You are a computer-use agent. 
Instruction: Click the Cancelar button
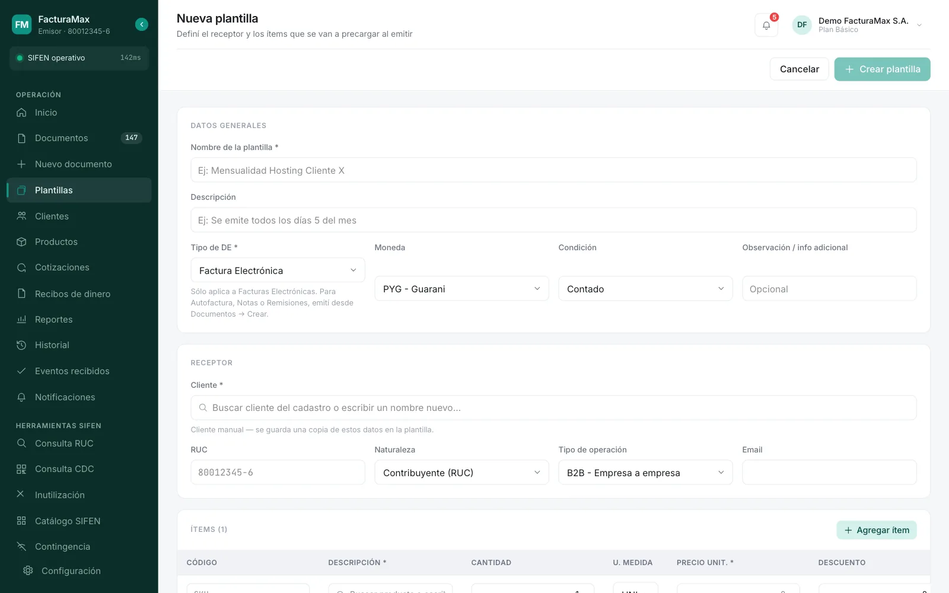(799, 69)
